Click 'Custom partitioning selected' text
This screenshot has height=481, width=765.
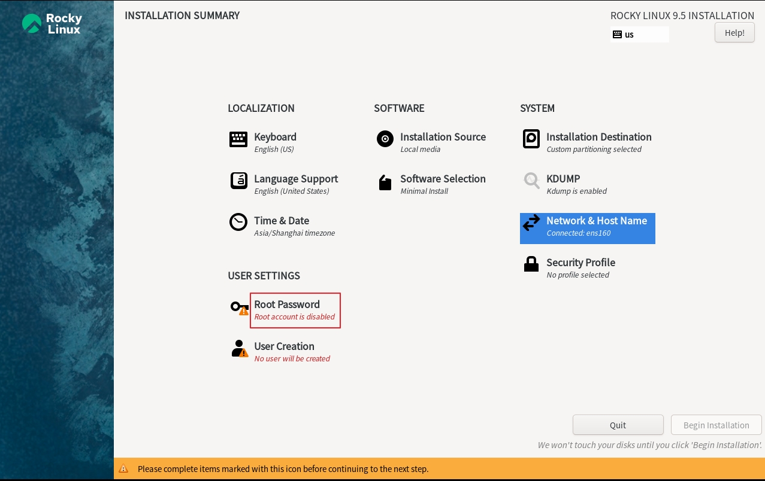[x=594, y=150]
